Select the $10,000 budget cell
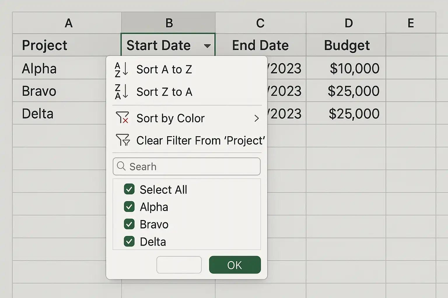Viewport: 448px width, 298px height. click(x=346, y=68)
